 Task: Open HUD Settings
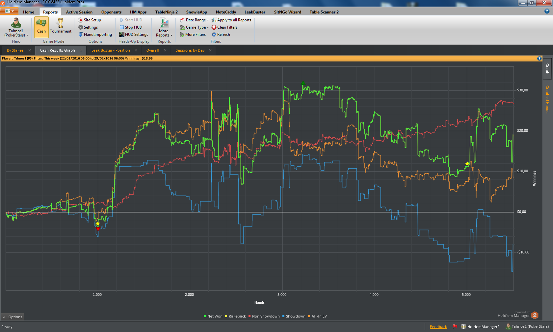(134, 35)
